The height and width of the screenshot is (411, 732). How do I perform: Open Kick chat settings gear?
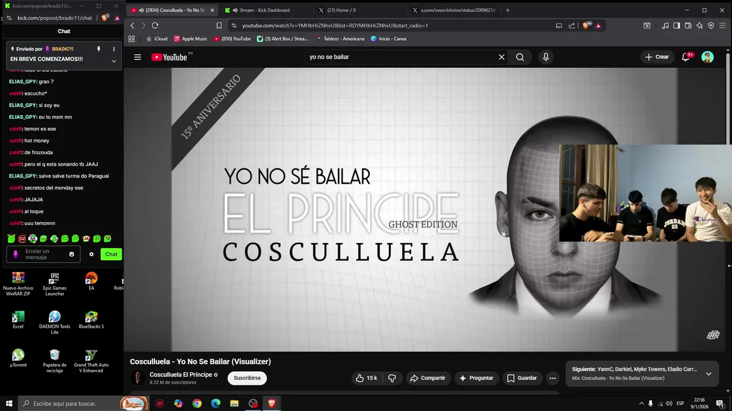[91, 254]
